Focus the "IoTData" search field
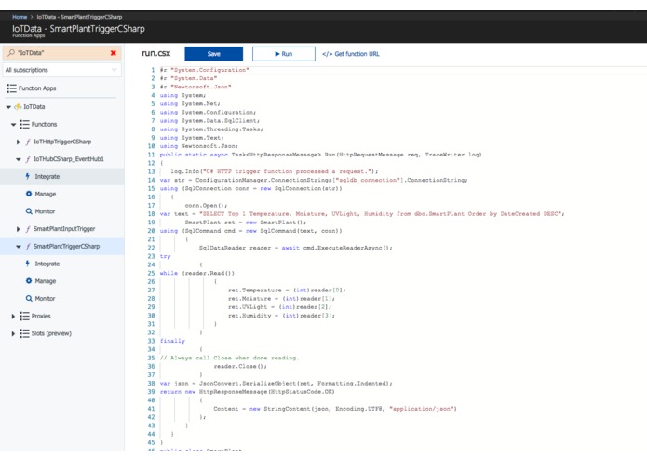This screenshot has width=647, height=460. (61, 53)
